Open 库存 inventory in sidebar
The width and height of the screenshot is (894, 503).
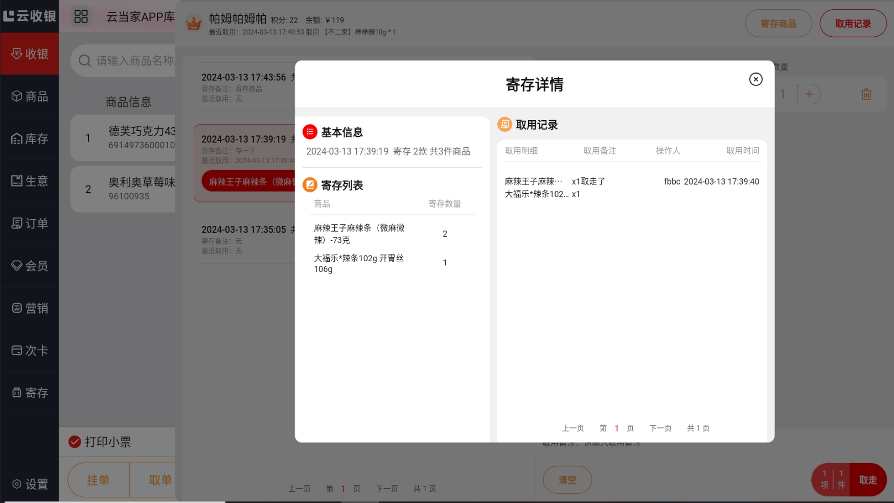click(x=30, y=139)
